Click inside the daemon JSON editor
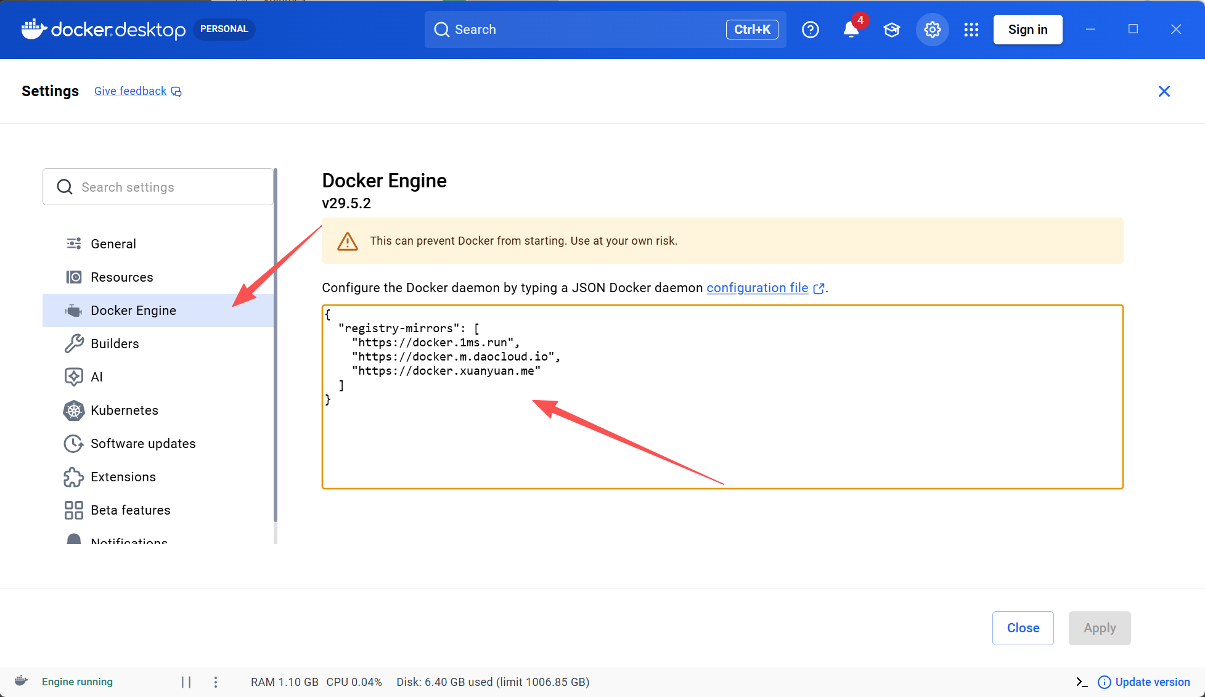 pyautogui.click(x=722, y=397)
